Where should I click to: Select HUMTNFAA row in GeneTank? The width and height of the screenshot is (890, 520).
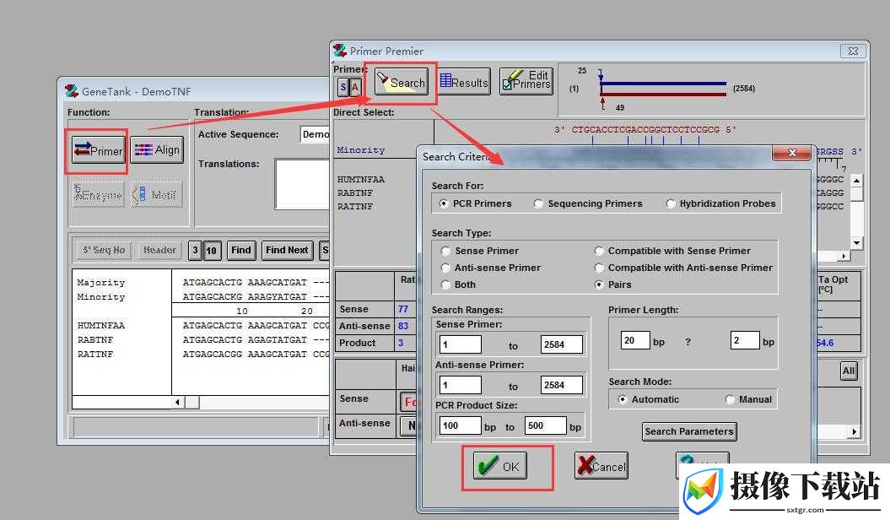pos(101,325)
